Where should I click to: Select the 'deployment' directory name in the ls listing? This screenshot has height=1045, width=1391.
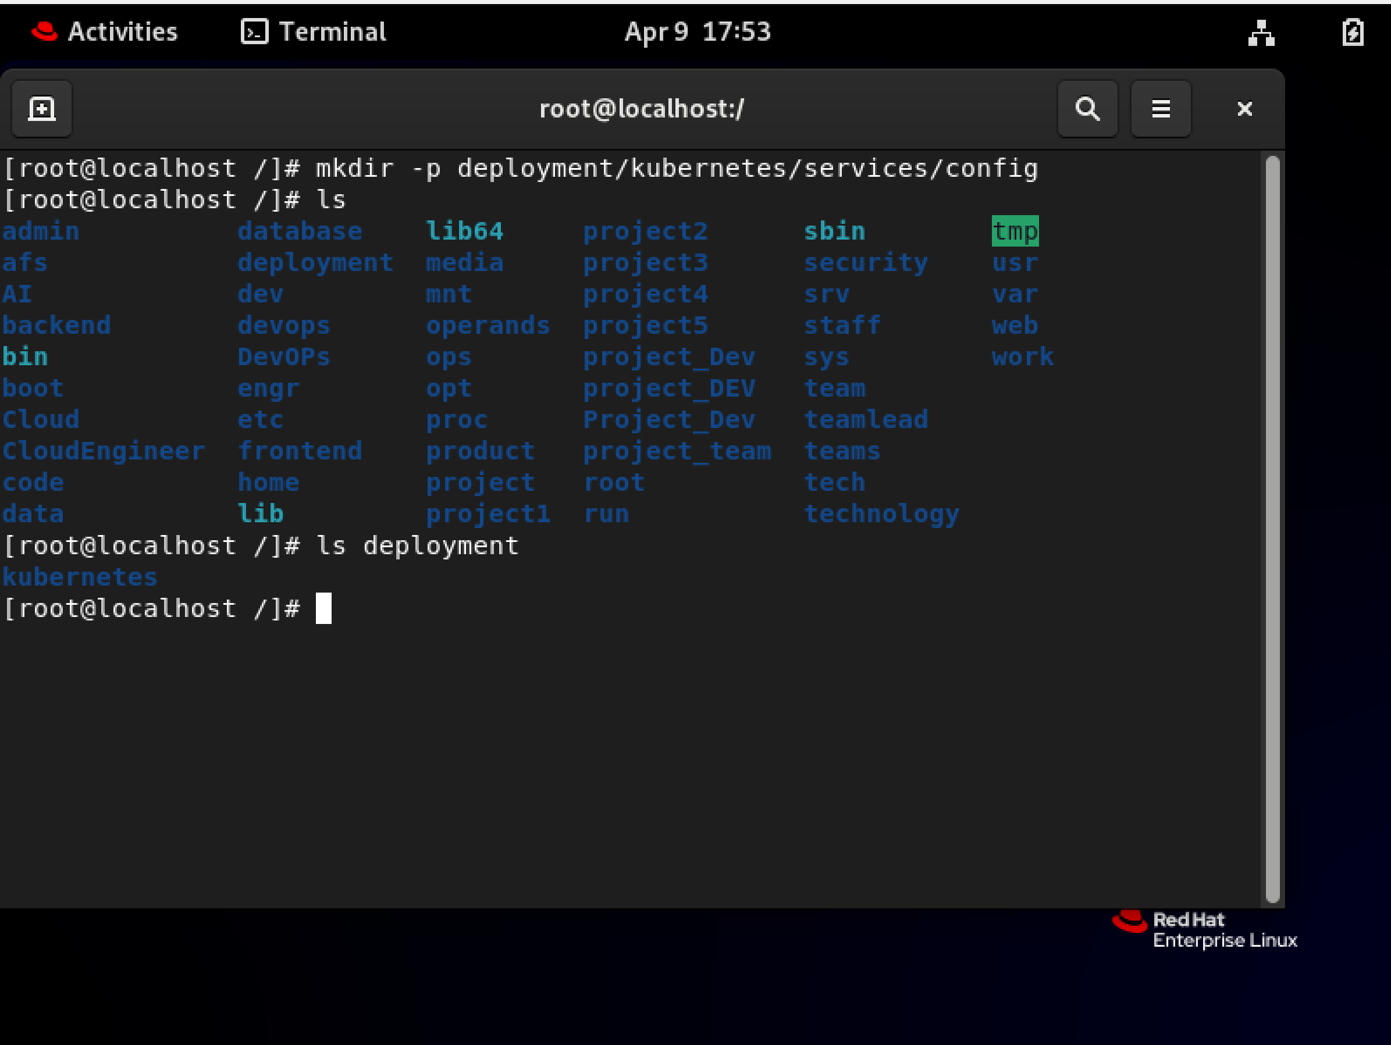click(x=316, y=263)
